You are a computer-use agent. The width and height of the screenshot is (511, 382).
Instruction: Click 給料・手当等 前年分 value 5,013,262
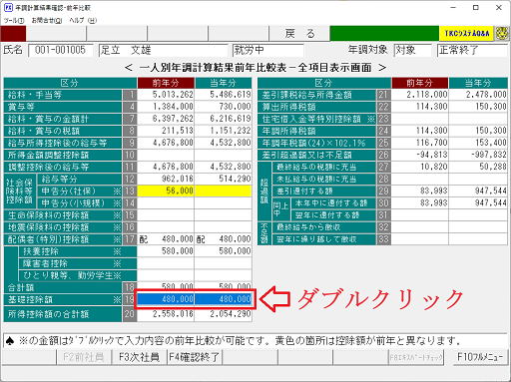click(166, 95)
